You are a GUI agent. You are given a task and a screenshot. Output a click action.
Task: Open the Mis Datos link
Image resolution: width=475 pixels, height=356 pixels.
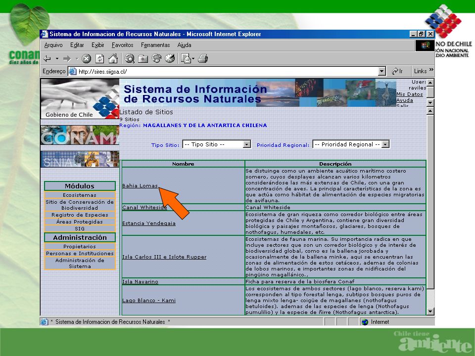[x=410, y=94]
